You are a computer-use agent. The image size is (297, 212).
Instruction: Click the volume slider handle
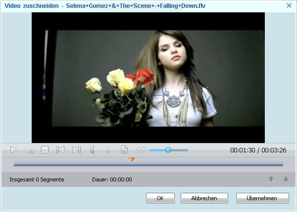click(168, 150)
